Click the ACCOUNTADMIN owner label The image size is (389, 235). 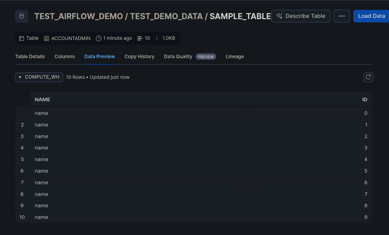[x=71, y=38]
